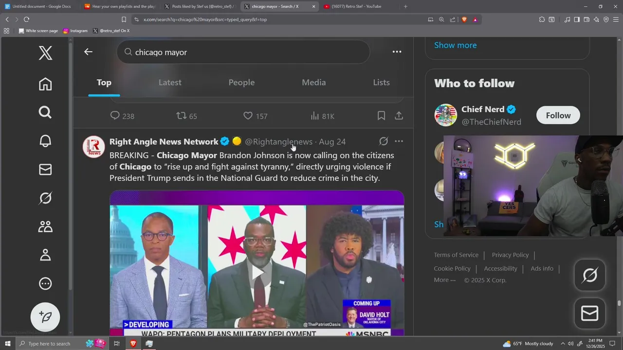The width and height of the screenshot is (623, 350).
Task: Open browser extensions puzzle icon
Action: [x=542, y=19]
